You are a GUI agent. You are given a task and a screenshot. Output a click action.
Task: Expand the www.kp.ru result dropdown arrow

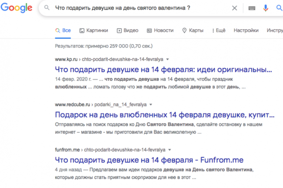[x=167, y=59]
